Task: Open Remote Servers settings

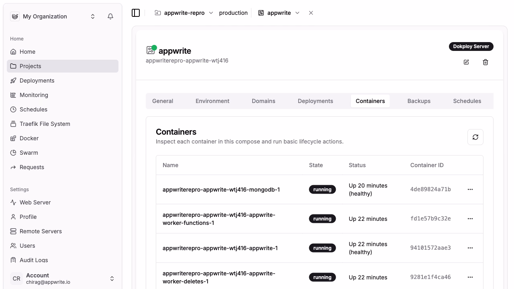Action: click(63, 231)
